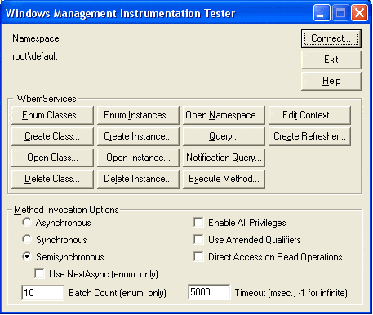Start a Notification Query...

224,157
